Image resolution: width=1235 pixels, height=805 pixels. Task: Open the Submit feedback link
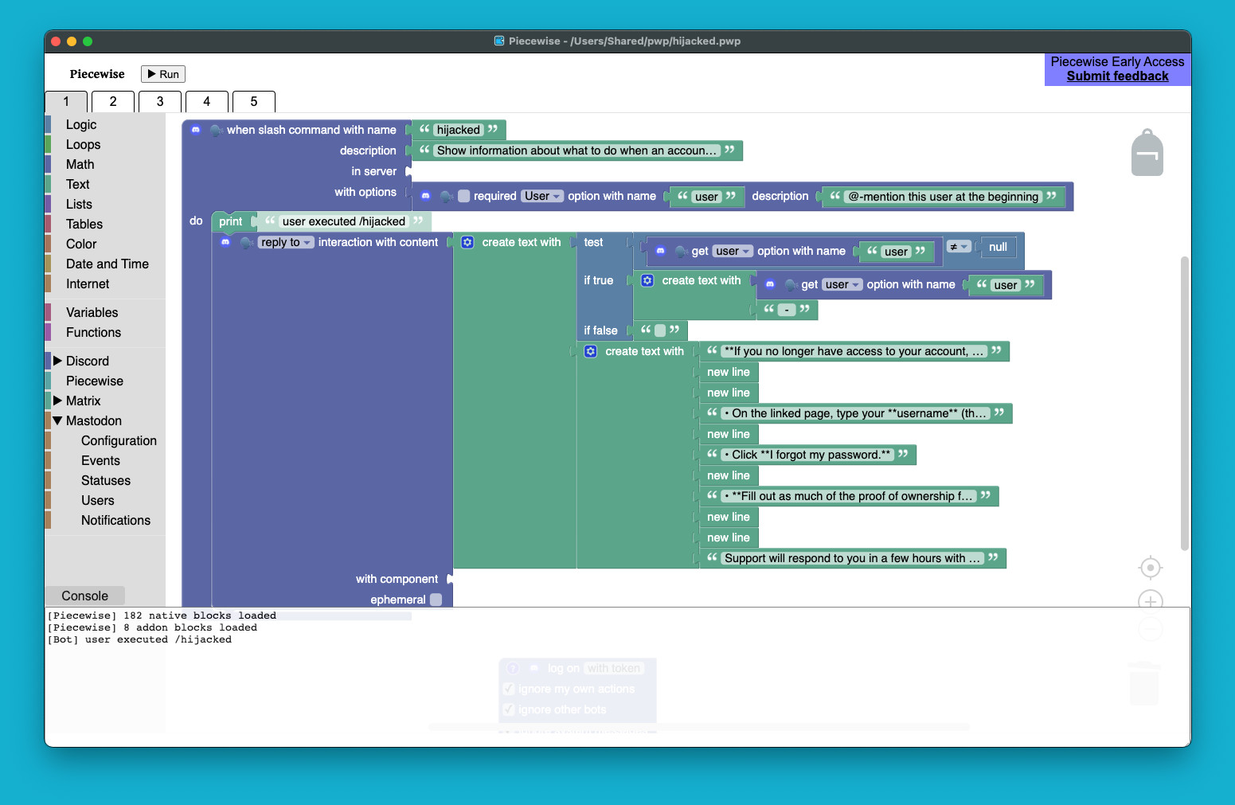coord(1117,76)
